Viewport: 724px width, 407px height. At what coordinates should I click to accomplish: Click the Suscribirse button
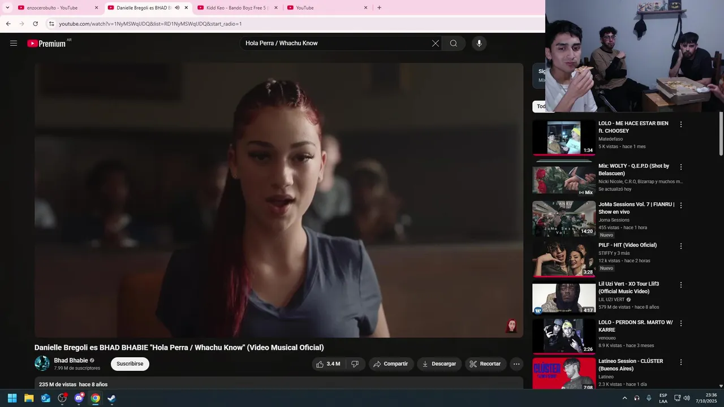pos(130,364)
